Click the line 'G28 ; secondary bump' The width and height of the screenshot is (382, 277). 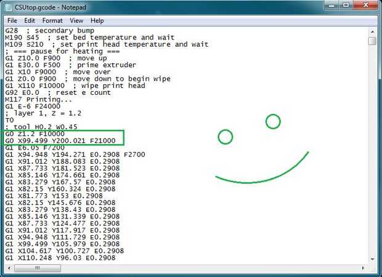[50, 31]
